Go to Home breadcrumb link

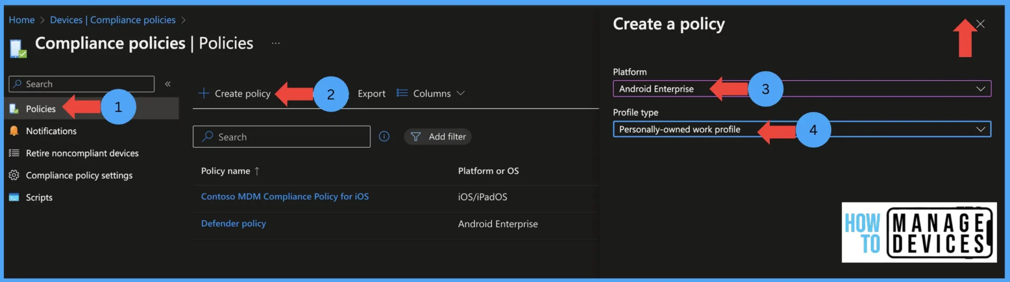pyautogui.click(x=22, y=20)
